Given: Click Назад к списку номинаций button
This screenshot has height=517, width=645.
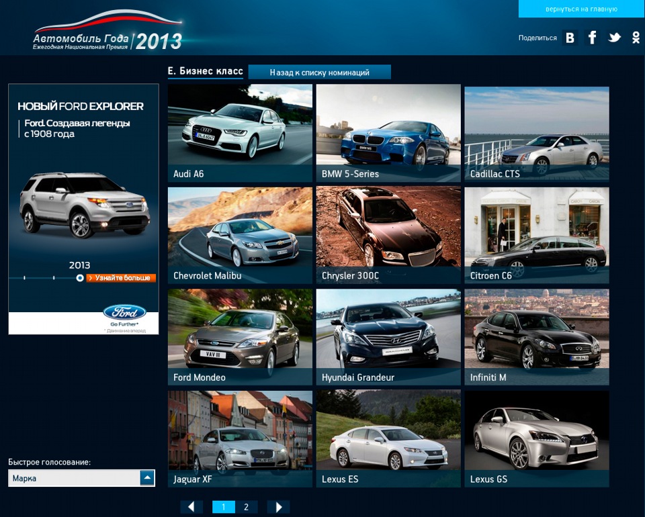Looking at the screenshot, I should pyautogui.click(x=320, y=73).
